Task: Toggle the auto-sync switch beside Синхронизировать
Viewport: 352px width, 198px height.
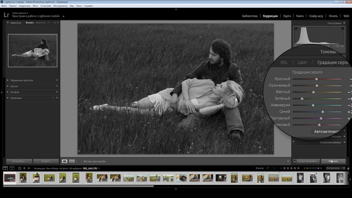Action: pos(294,161)
